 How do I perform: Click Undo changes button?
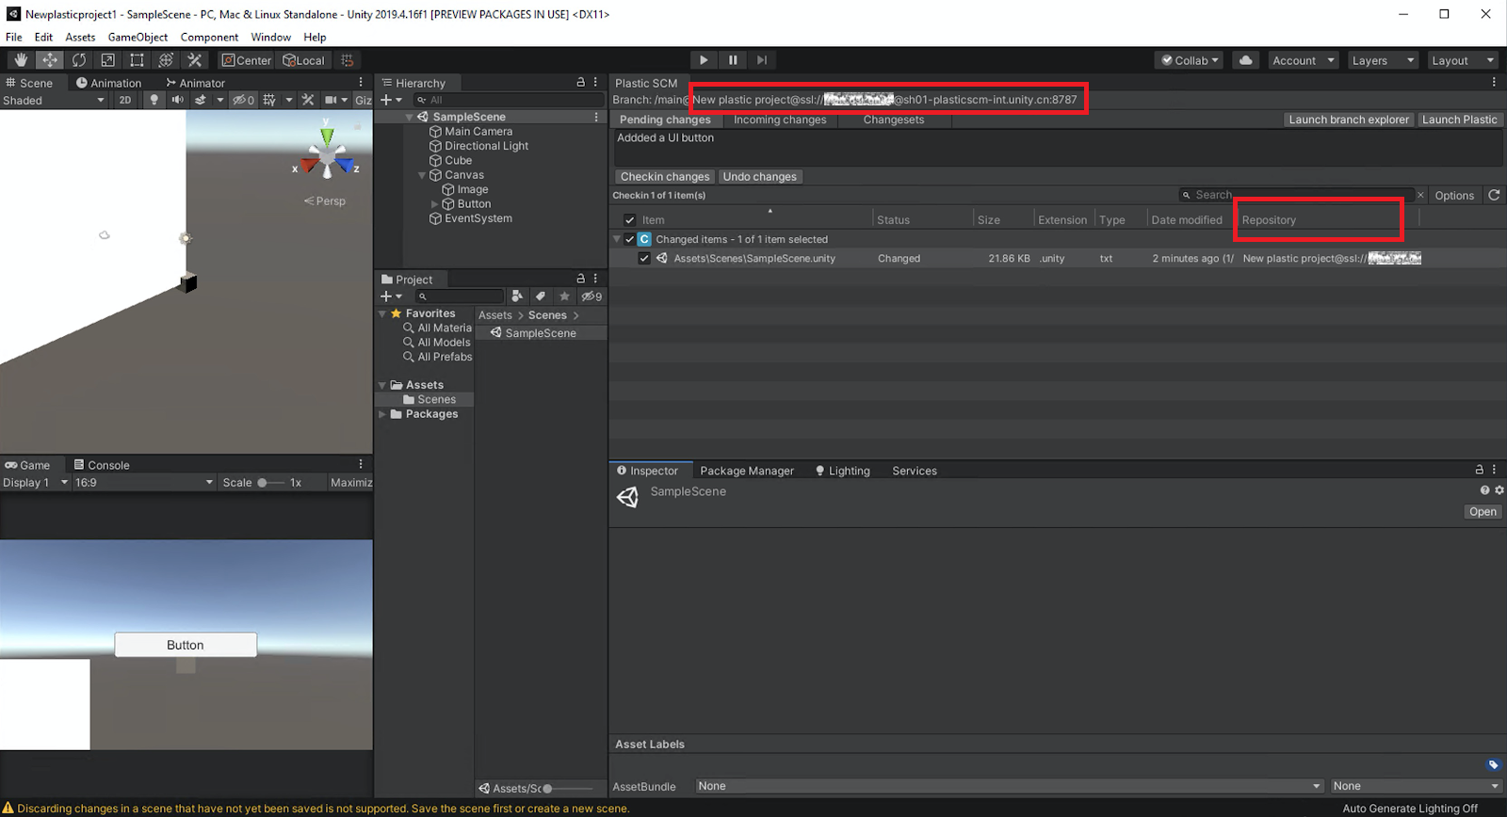pos(759,177)
